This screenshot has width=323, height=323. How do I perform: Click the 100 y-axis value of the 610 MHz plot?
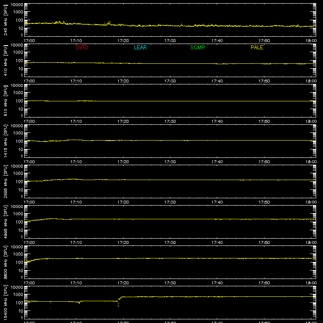(19, 101)
